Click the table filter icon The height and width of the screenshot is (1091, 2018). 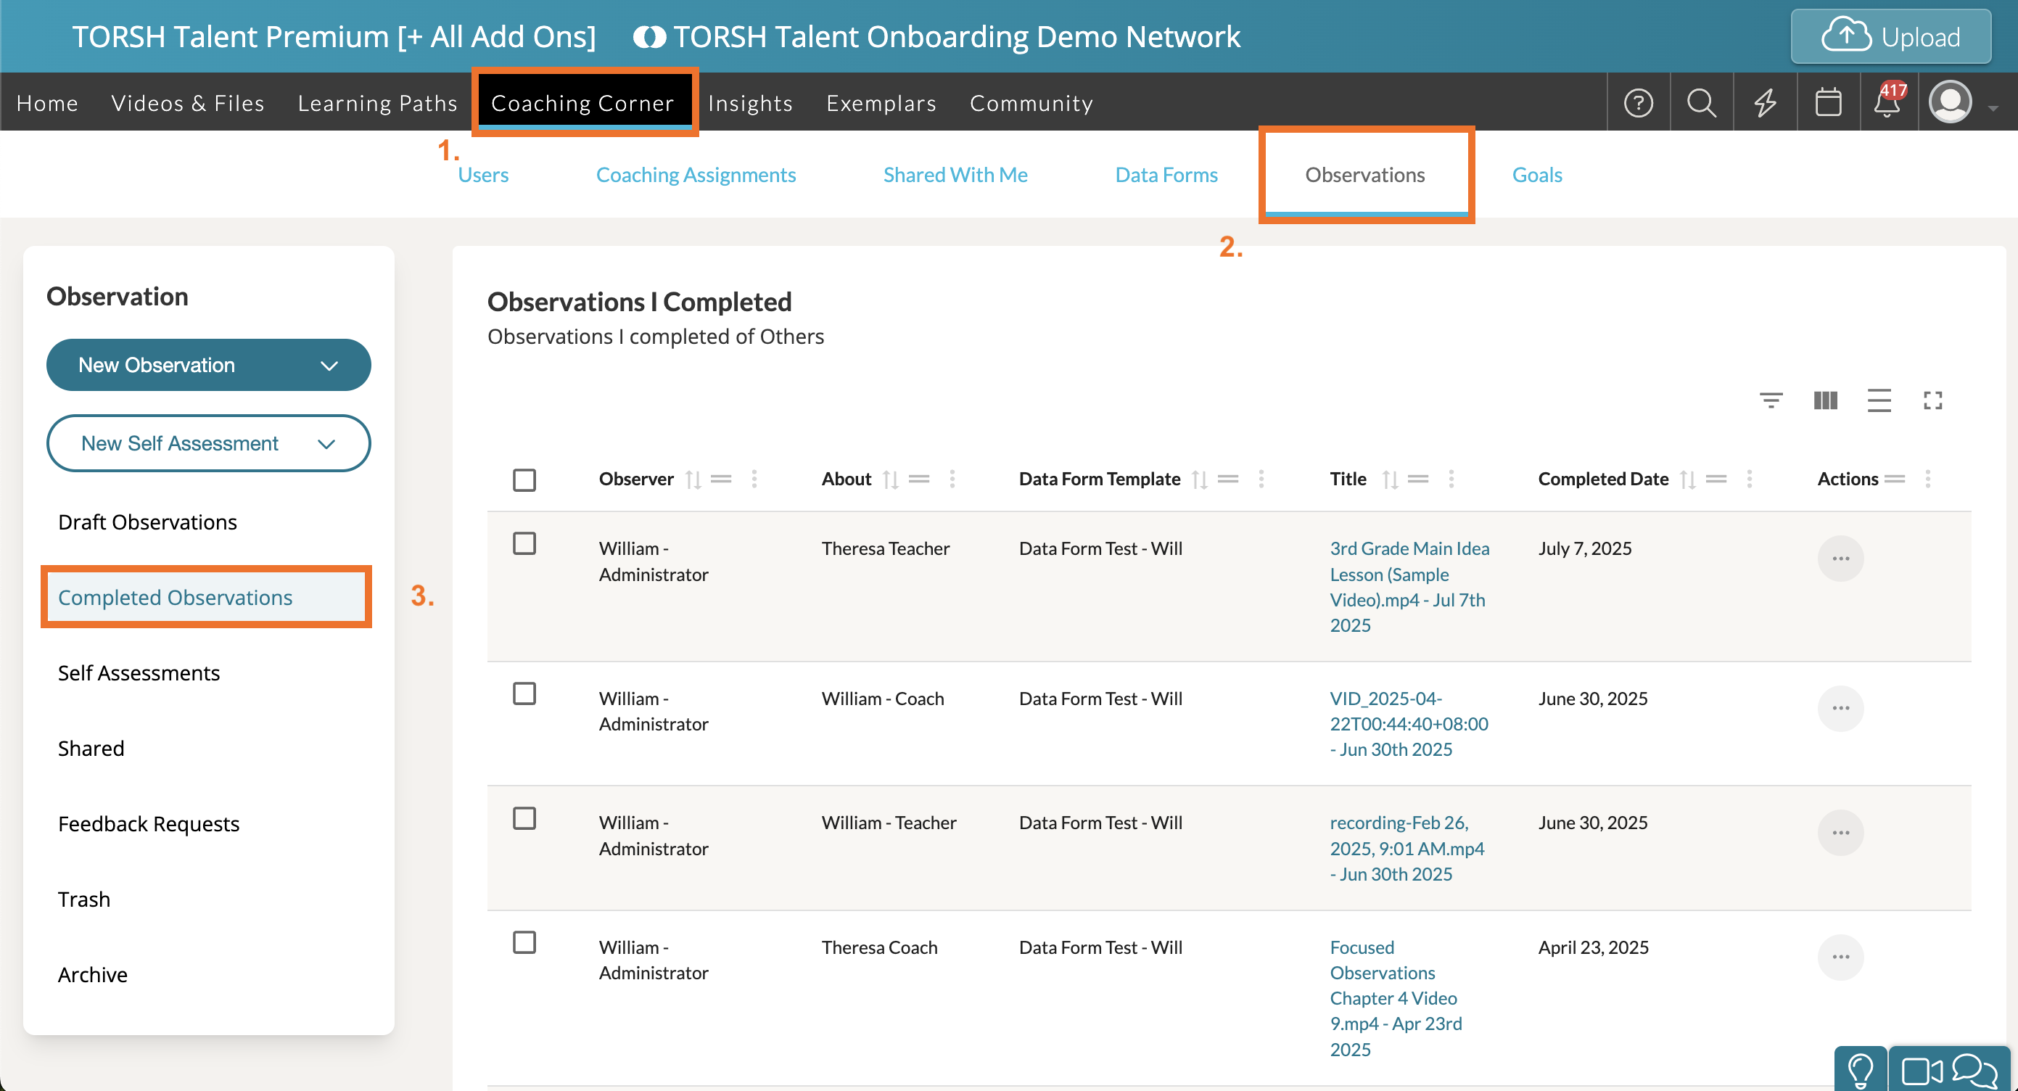(x=1771, y=401)
